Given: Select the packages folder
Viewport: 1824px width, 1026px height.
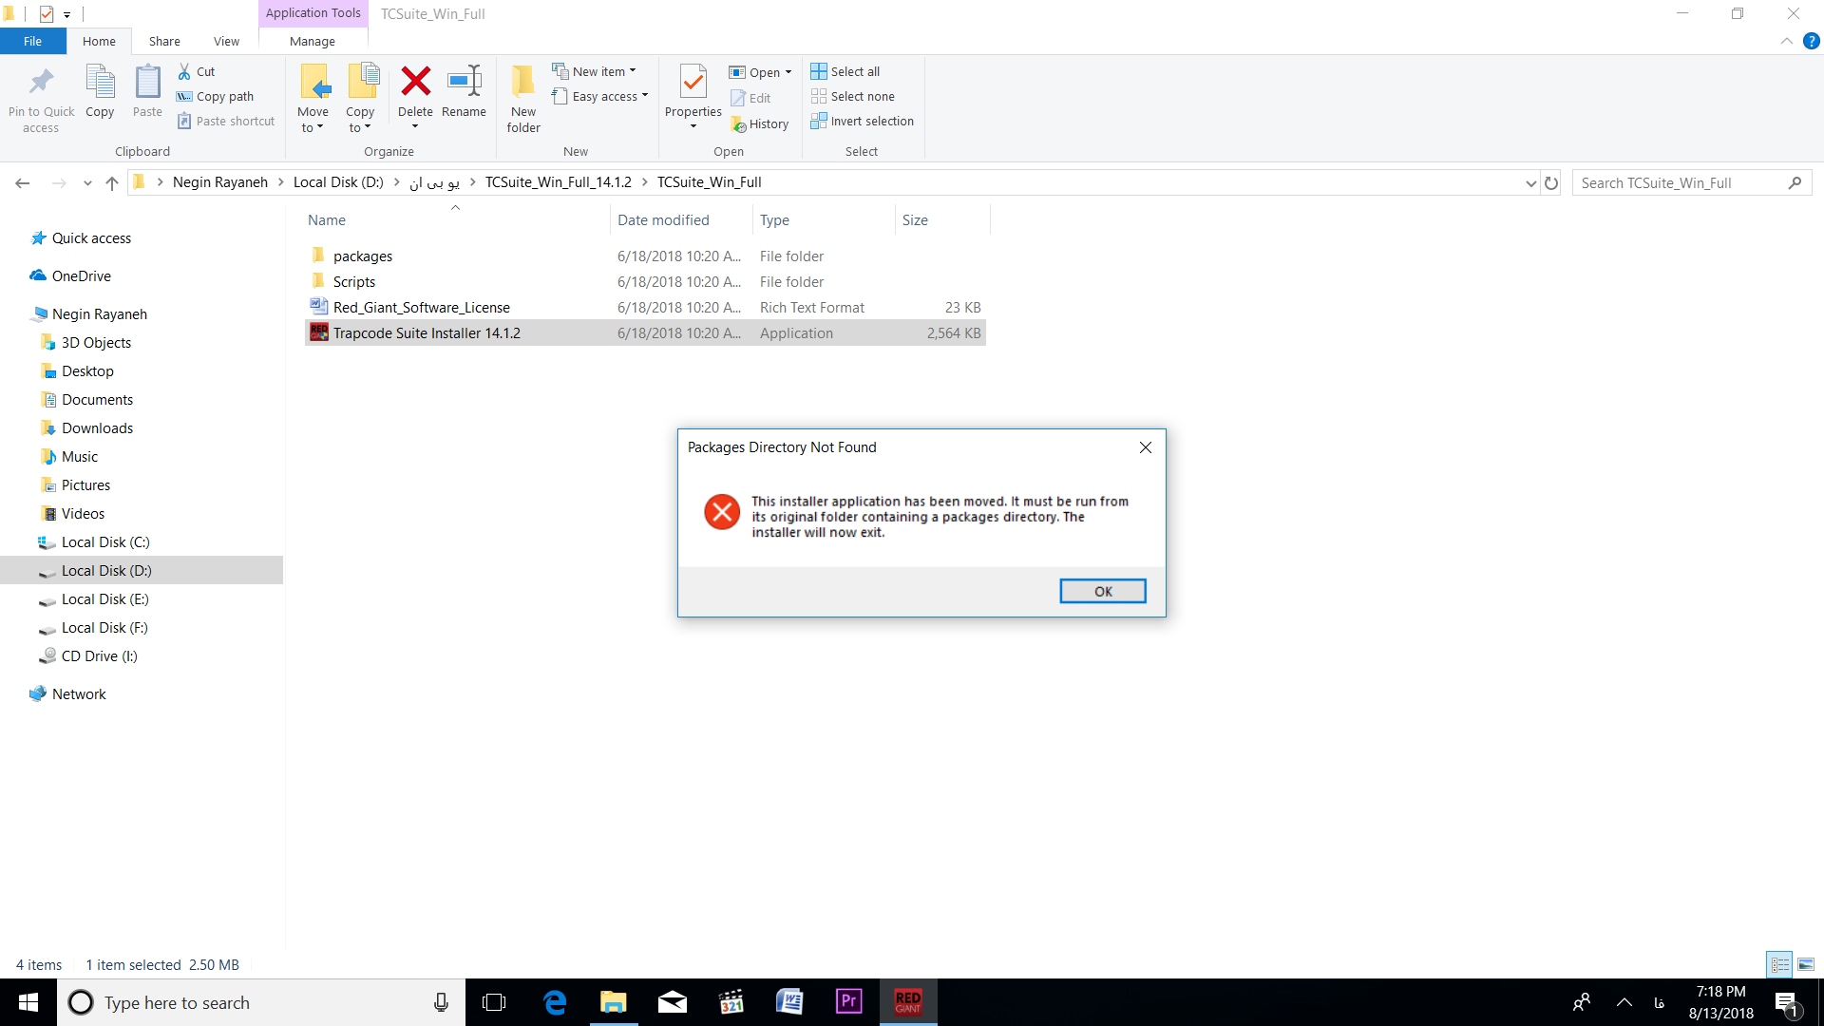Looking at the screenshot, I should (x=363, y=256).
